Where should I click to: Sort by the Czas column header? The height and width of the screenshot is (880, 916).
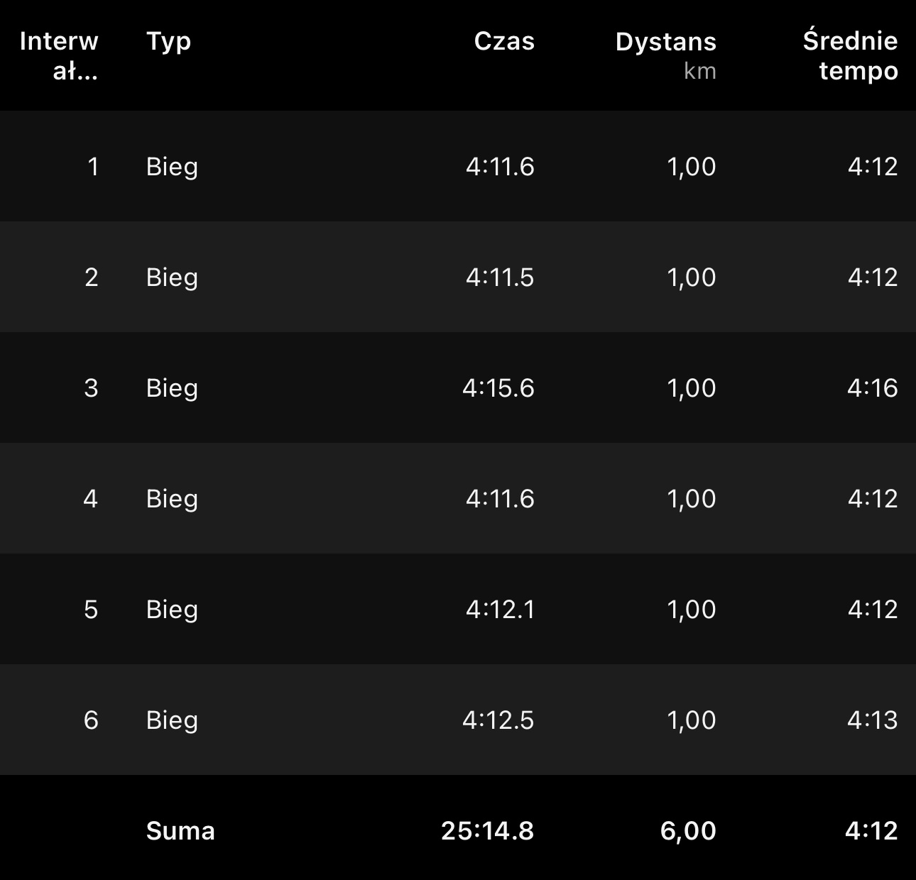504,41
